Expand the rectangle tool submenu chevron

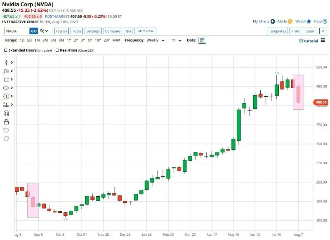tap(12, 79)
